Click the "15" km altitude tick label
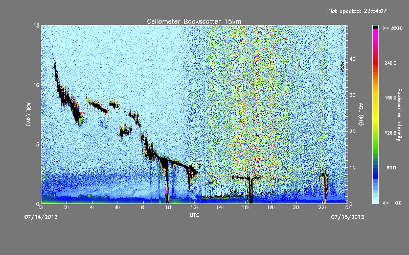Viewport: 409px width, 255px height. pos(36,25)
